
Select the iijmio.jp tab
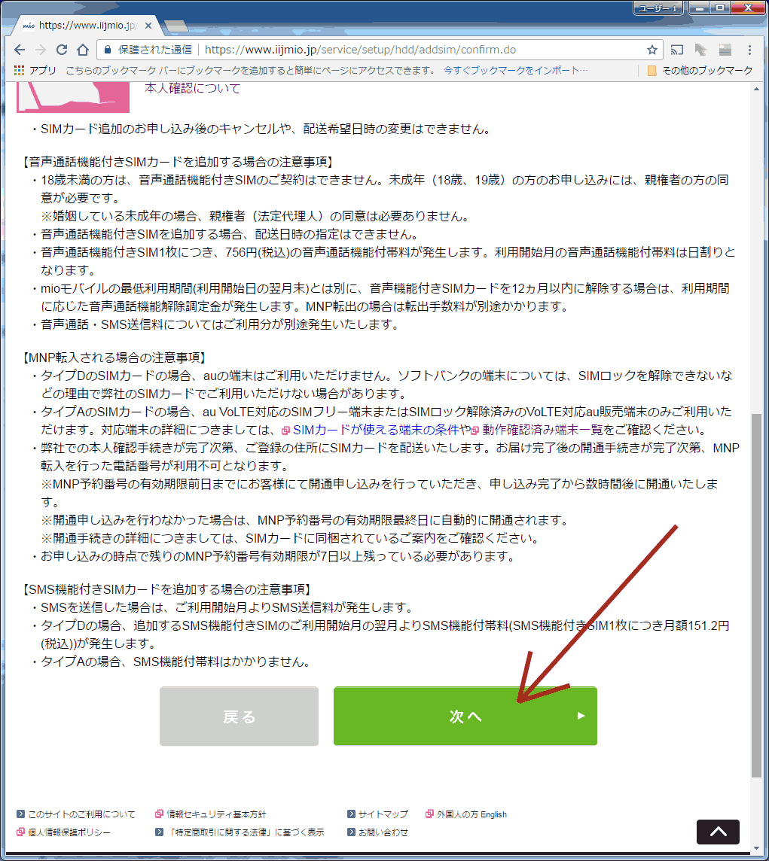pos(83,26)
